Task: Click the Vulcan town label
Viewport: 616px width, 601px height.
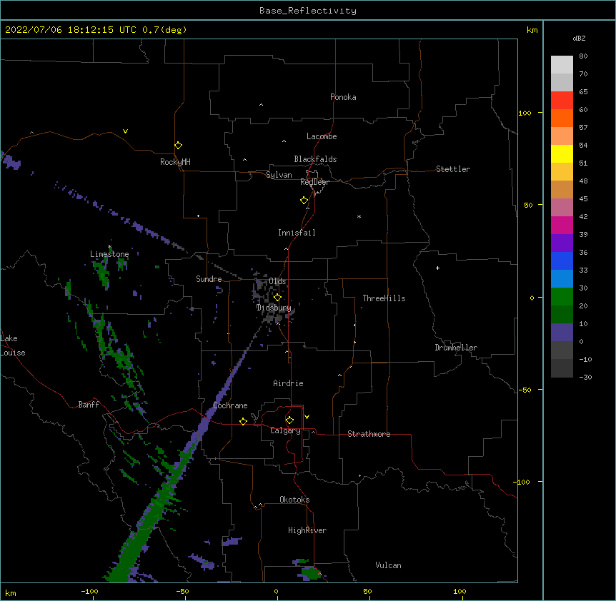Action: click(x=388, y=565)
